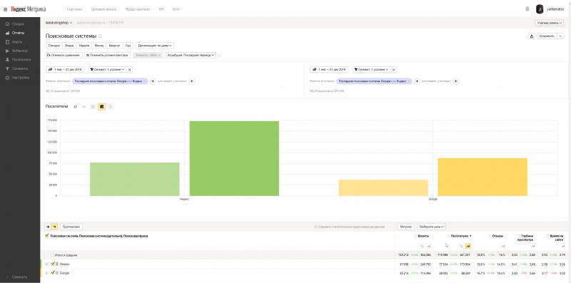Click the bookmark icon beside Поисковые системы title
This screenshot has height=283, width=571.
click(x=100, y=36)
